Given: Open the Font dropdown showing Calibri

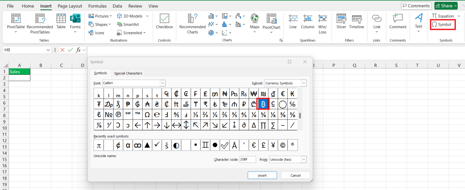Looking at the screenshot, I should (x=163, y=83).
